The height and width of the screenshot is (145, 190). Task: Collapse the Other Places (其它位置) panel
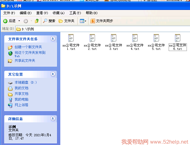click(53, 74)
